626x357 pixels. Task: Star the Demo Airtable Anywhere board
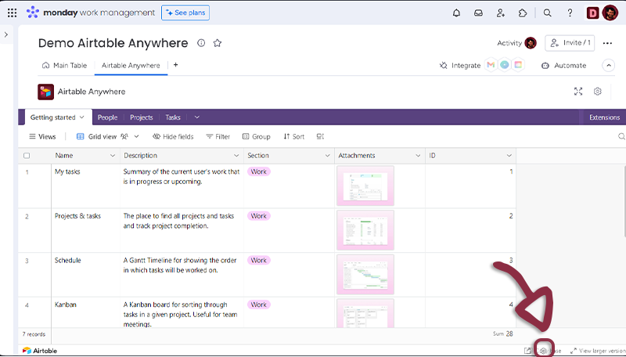coord(218,43)
